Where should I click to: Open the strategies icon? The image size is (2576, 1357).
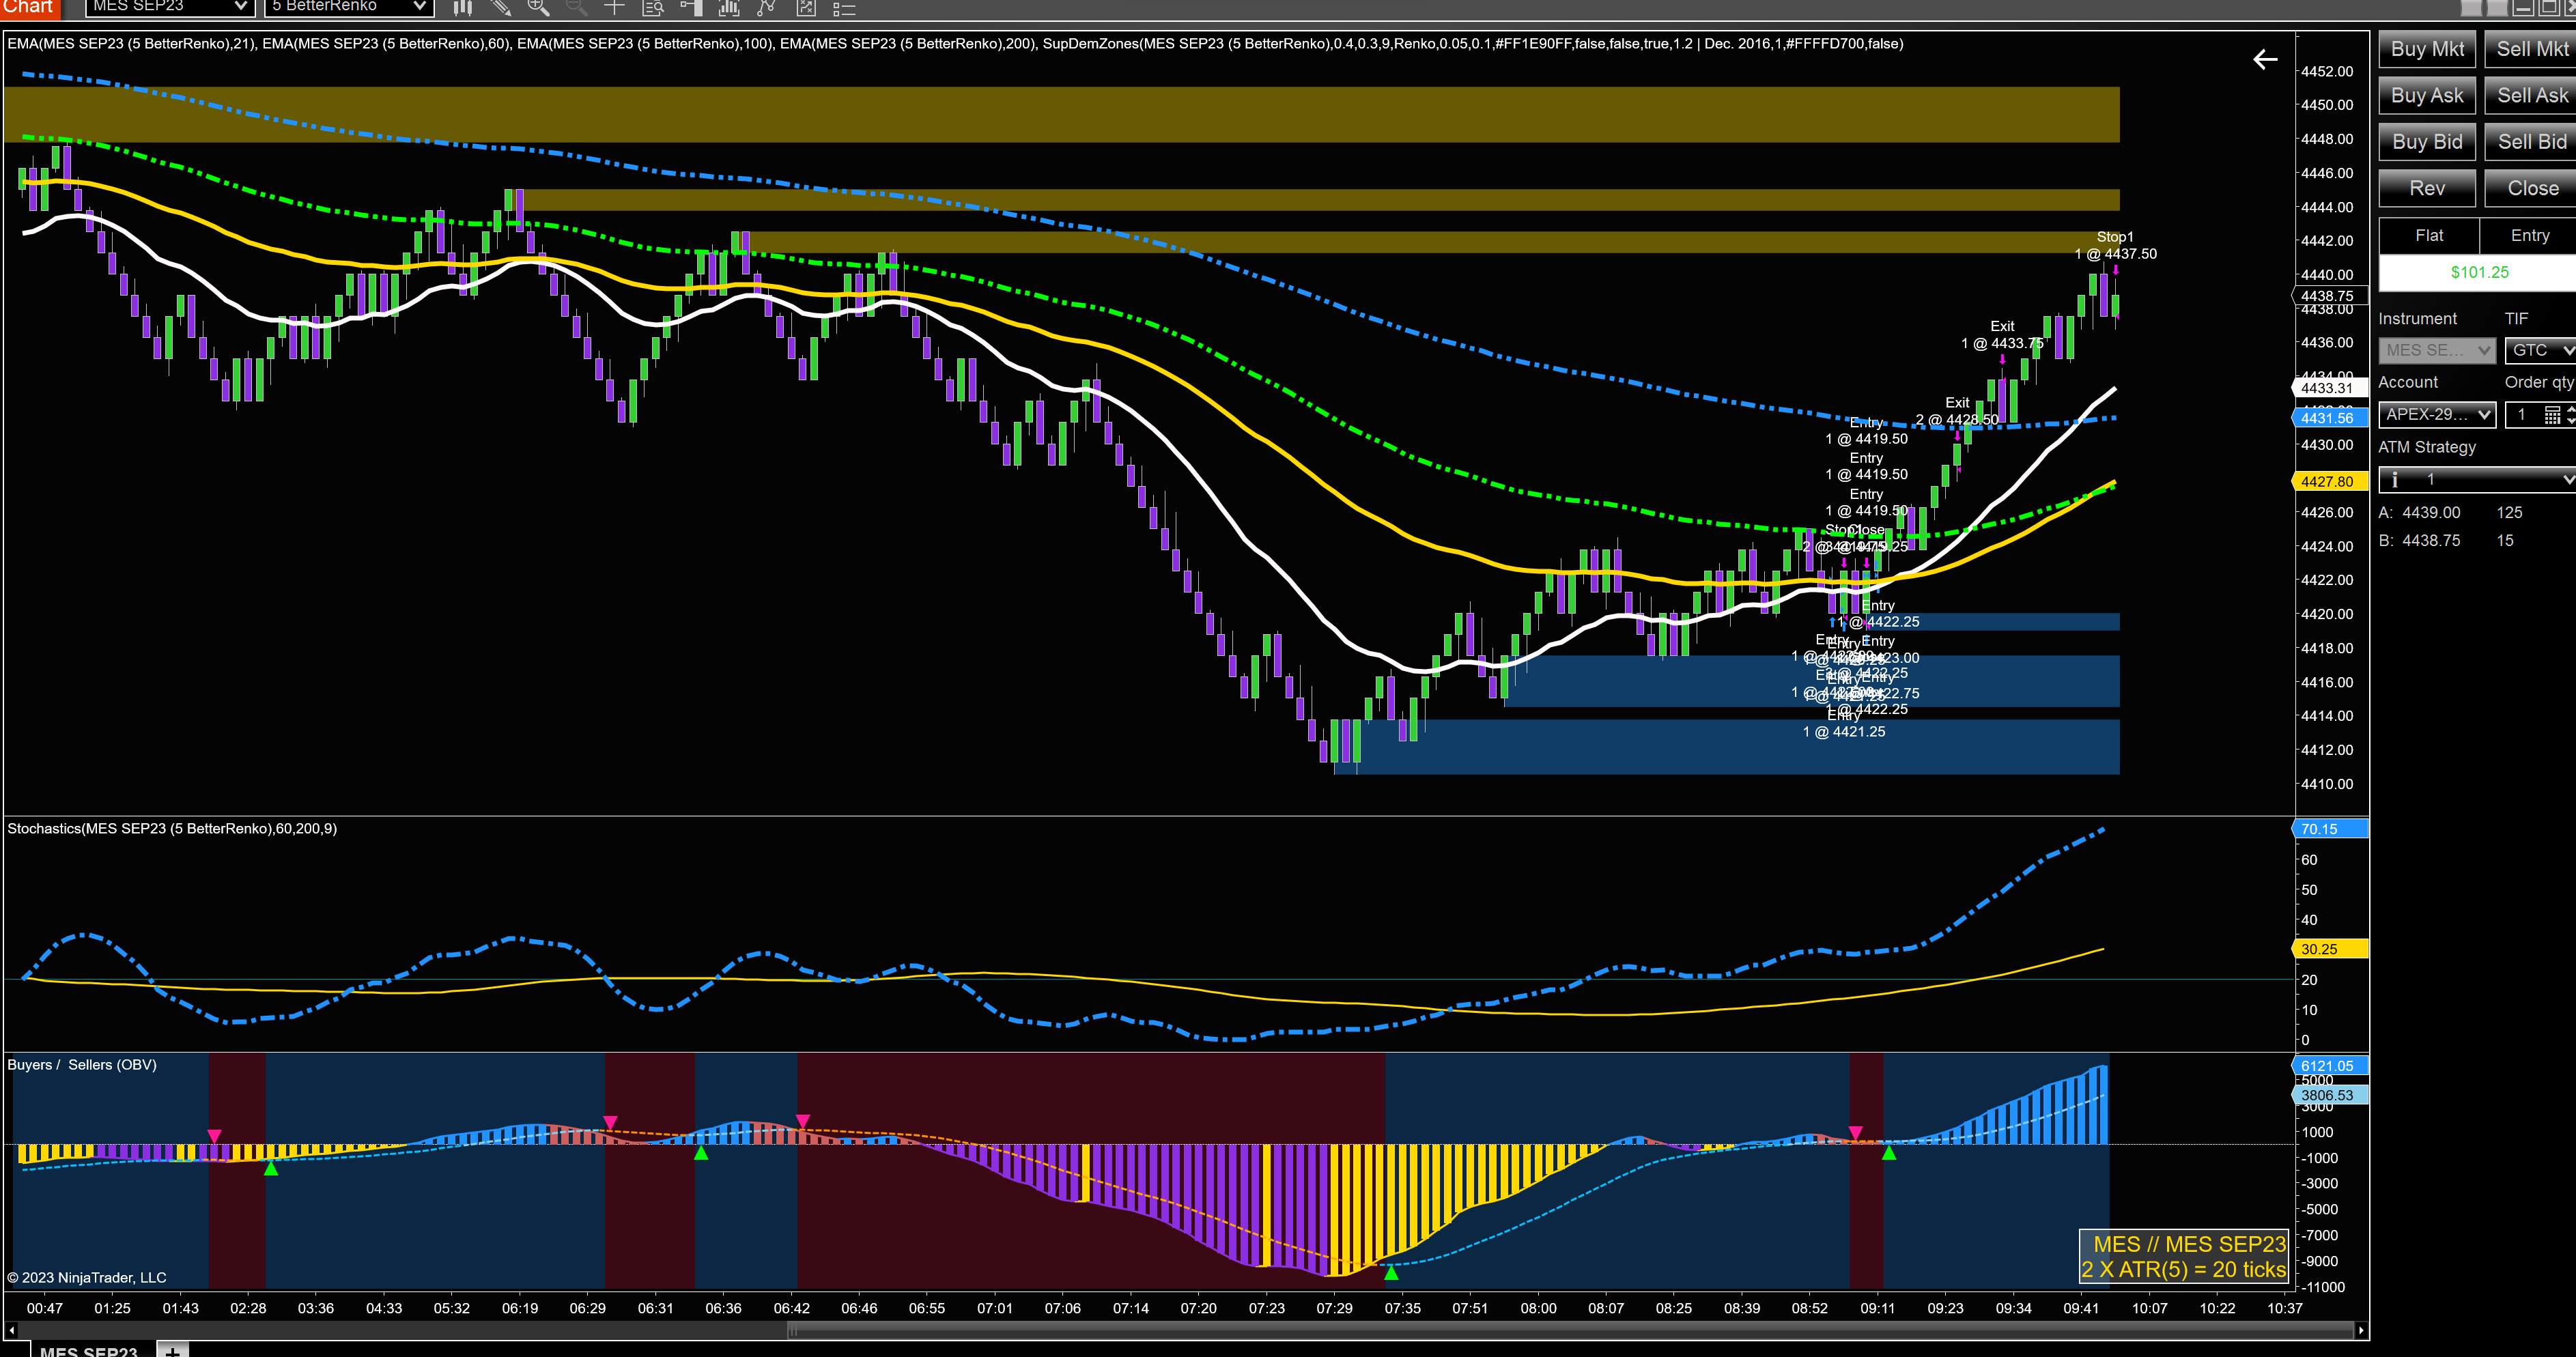[767, 8]
